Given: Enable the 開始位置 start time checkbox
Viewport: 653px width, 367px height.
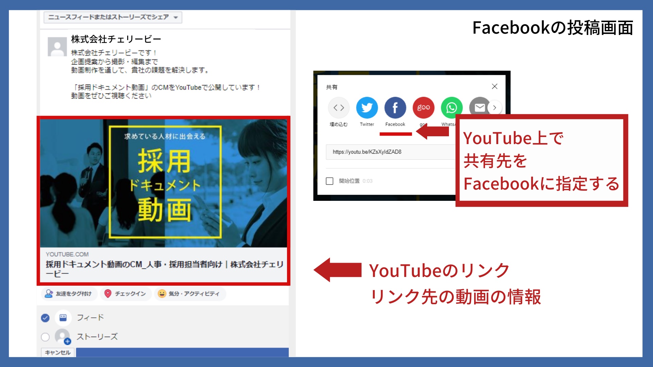Looking at the screenshot, I should click(329, 181).
